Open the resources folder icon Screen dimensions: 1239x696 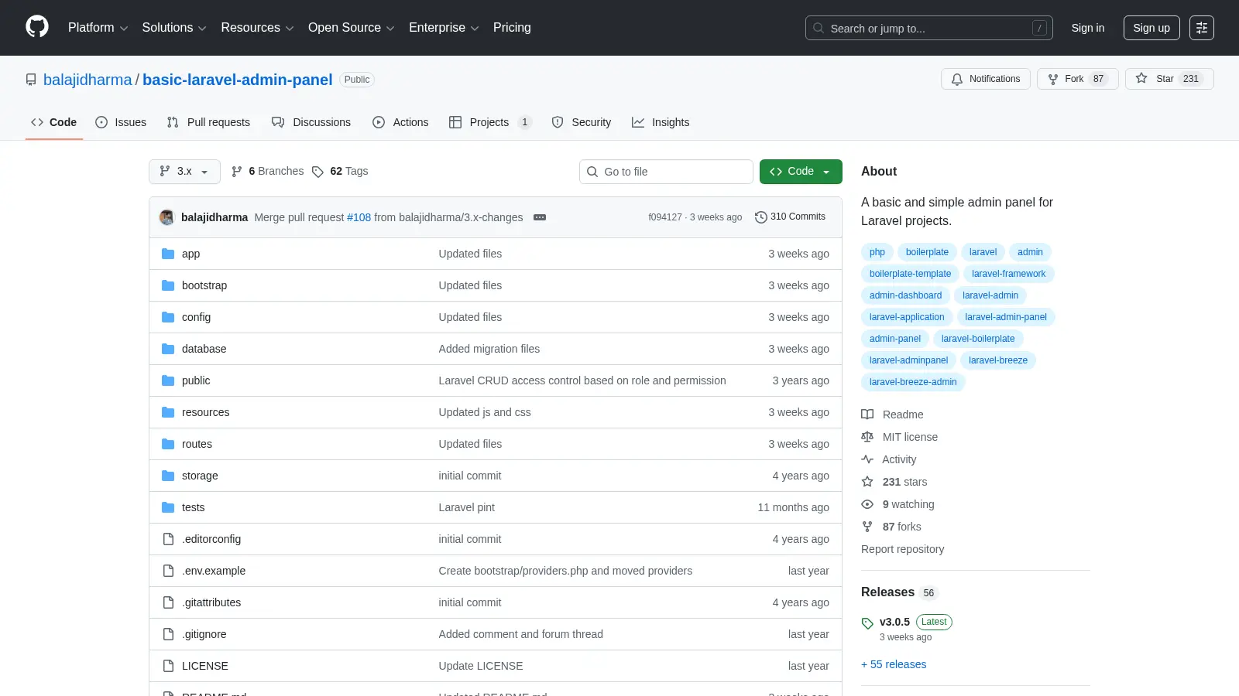pyautogui.click(x=168, y=412)
